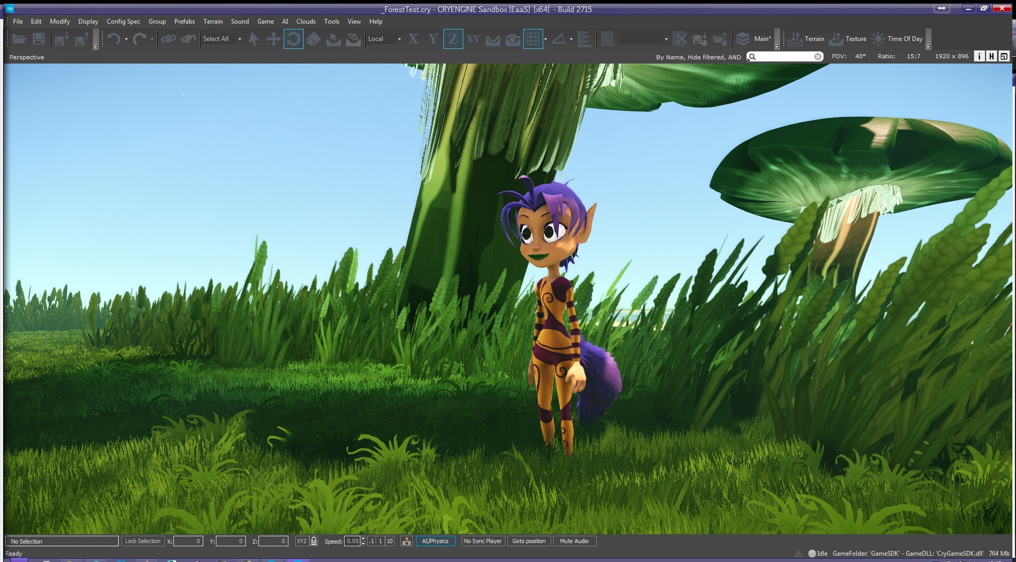Select the Scale tool icon
Viewport: 1016px width, 562px height.
click(x=314, y=39)
